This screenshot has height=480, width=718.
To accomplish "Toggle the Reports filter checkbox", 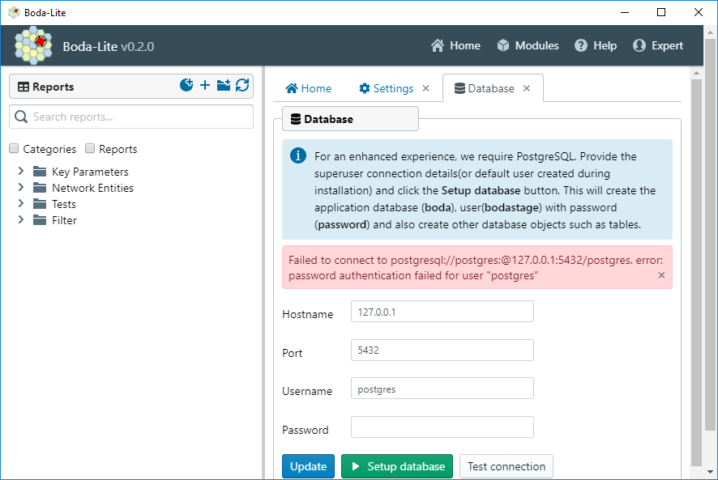I will (x=90, y=148).
